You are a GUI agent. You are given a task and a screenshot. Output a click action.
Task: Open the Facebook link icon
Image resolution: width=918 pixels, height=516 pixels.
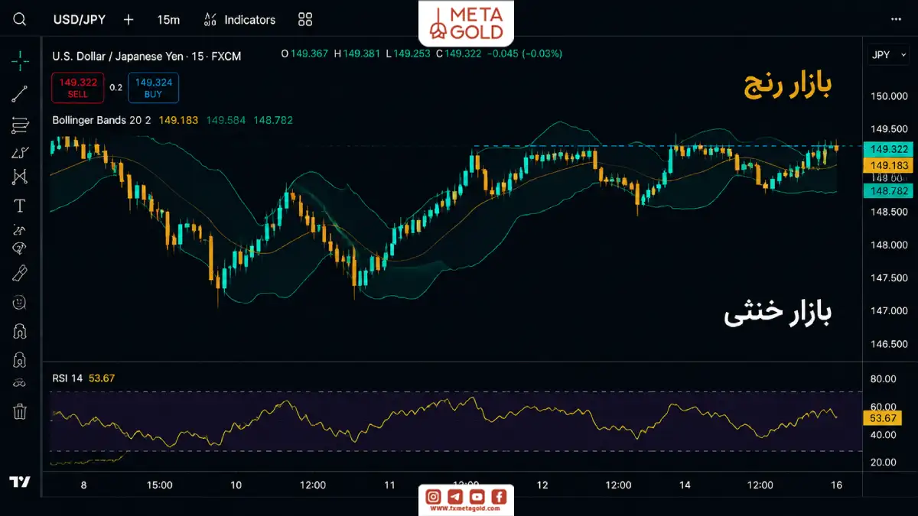pos(499,497)
